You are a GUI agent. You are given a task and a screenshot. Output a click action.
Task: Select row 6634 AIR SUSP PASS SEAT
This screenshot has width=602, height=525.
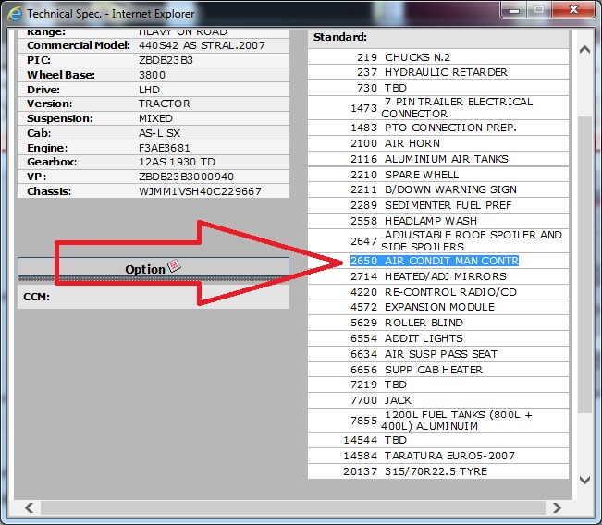coord(438,354)
